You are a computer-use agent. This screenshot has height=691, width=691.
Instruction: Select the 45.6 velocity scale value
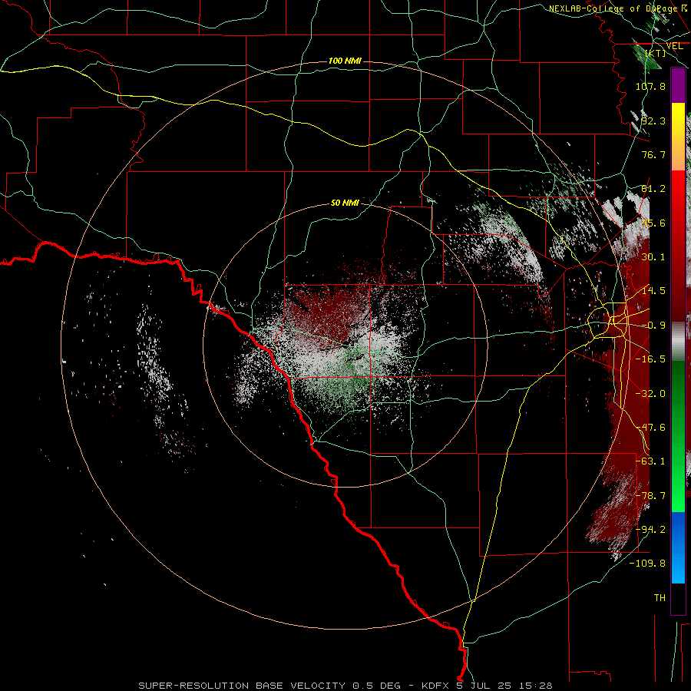[653, 223]
